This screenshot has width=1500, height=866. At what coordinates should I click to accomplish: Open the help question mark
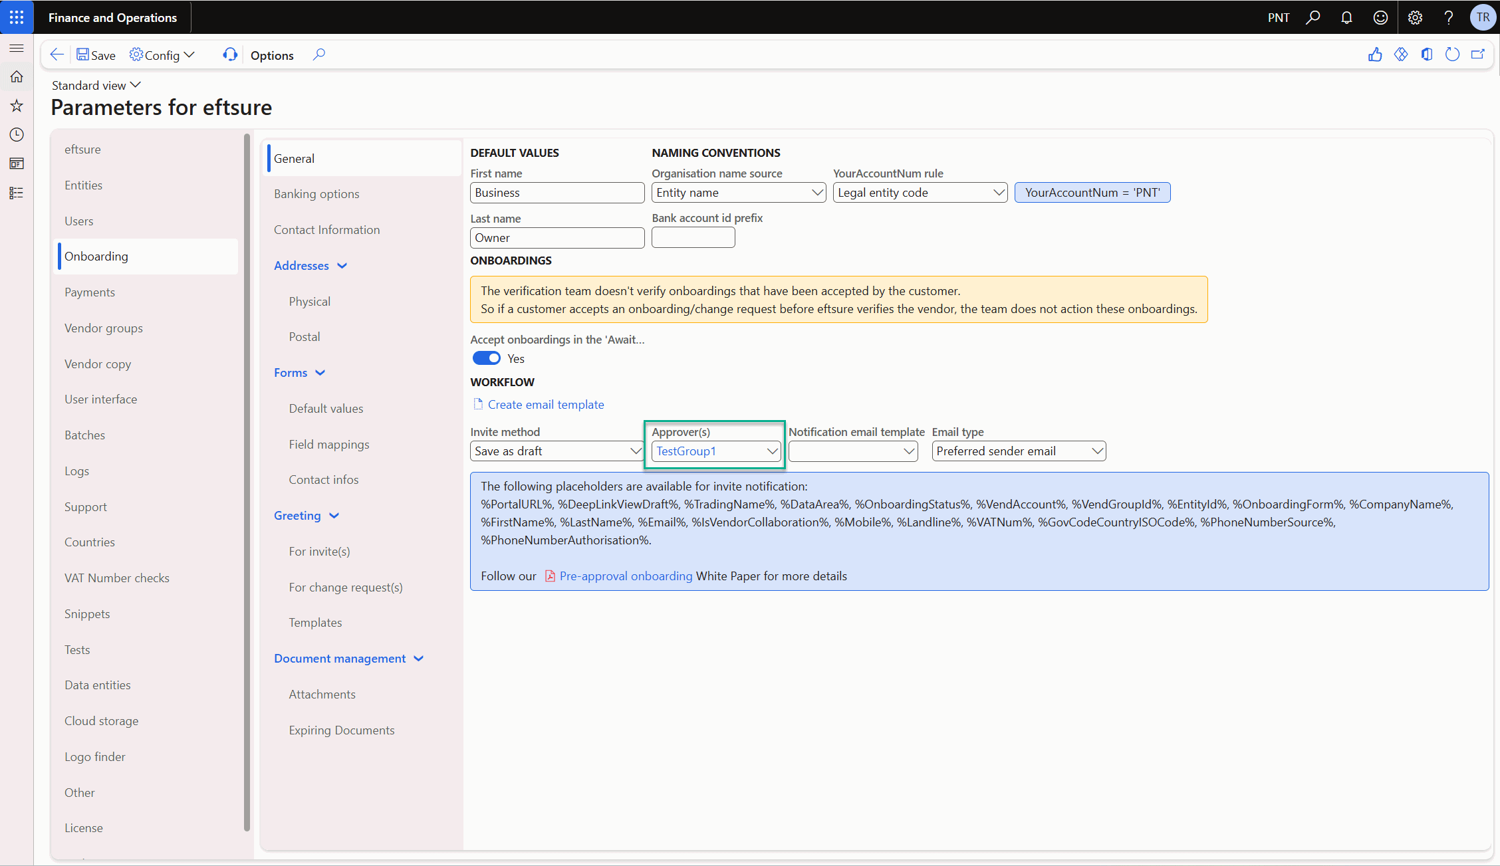[x=1449, y=17]
